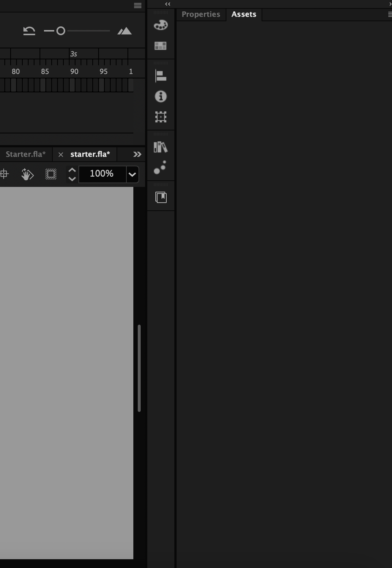
Task: Select the Starter.fla* document tab
Action: (x=26, y=154)
